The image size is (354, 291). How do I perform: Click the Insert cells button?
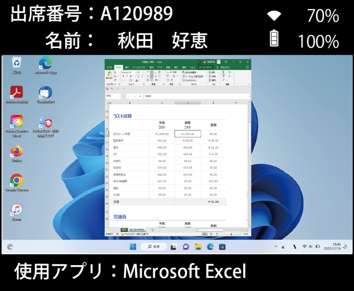213,72
